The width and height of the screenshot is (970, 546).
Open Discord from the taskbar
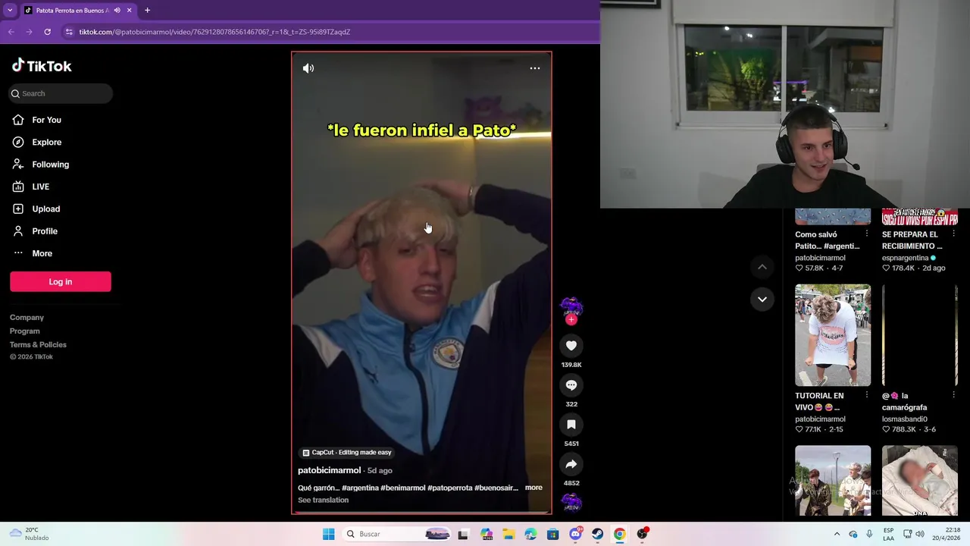click(x=576, y=534)
